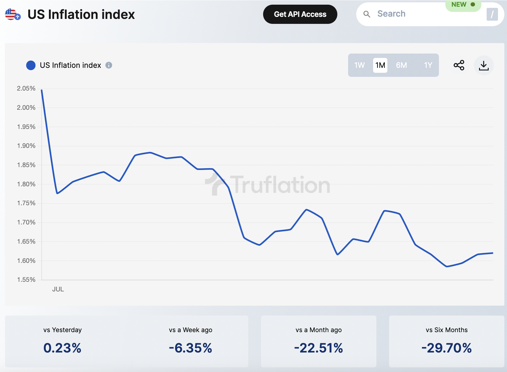Click the Truflation watermark logo
Image resolution: width=507 pixels, height=372 pixels.
[x=268, y=185]
